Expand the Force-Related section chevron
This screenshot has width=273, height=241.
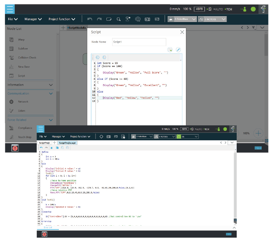point(51,120)
